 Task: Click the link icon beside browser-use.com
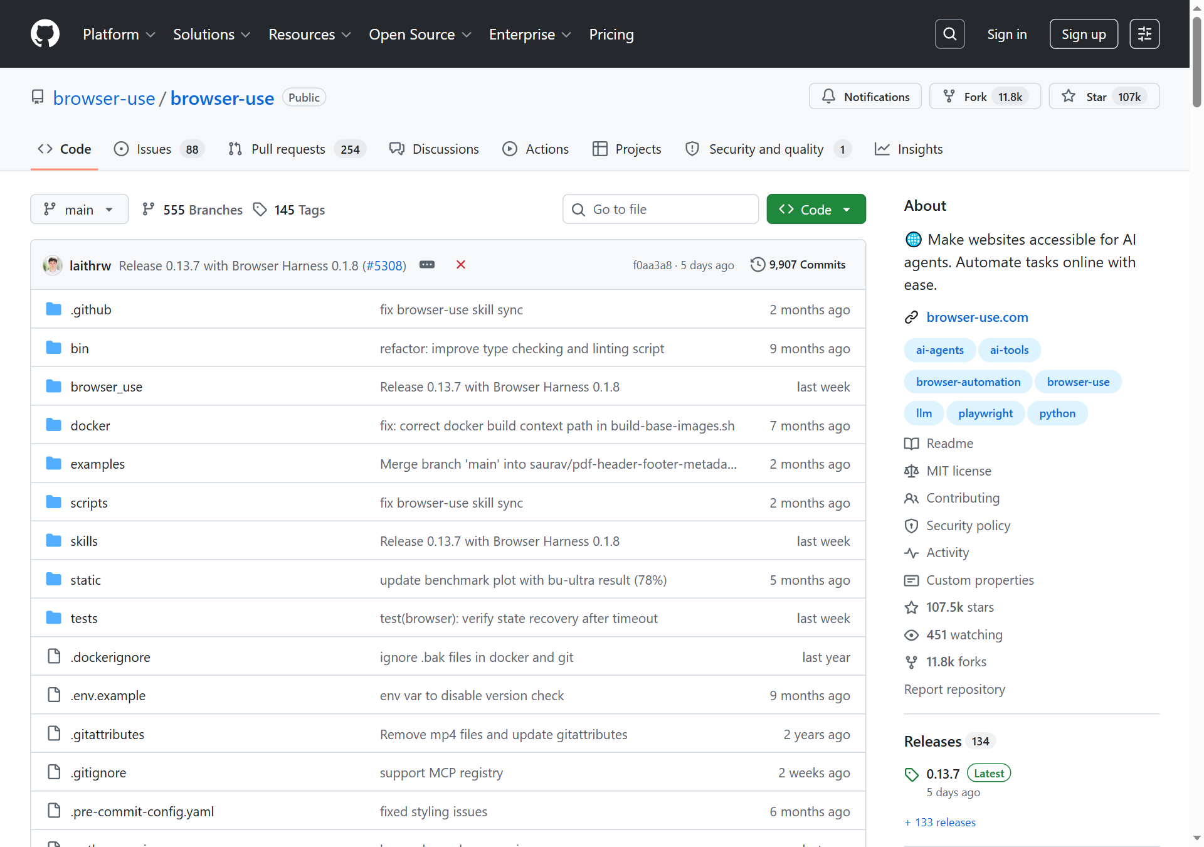coord(911,317)
